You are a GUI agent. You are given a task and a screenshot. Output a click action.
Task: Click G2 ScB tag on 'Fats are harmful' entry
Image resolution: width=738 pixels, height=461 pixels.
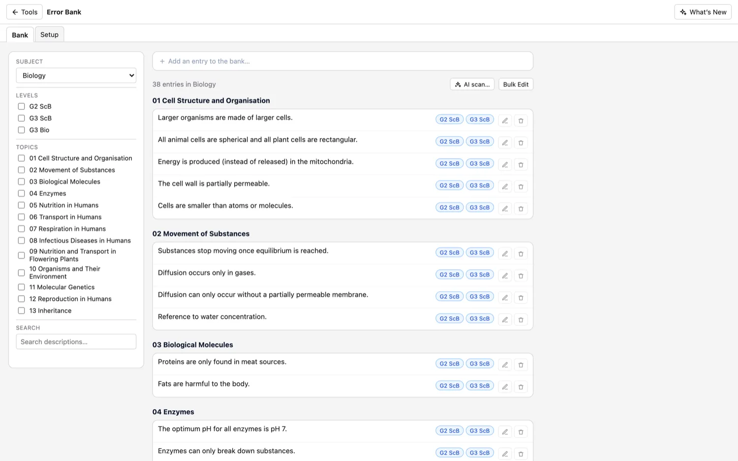(449, 386)
